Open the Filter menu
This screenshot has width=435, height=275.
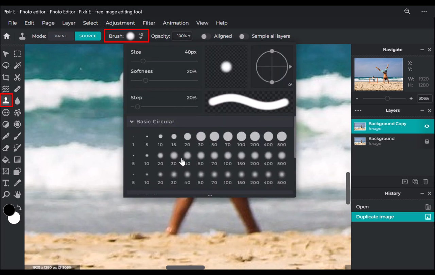(x=149, y=23)
